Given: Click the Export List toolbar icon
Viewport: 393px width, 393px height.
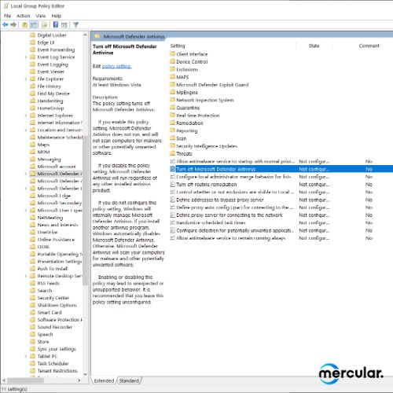Looking at the screenshot, I should [45, 25].
